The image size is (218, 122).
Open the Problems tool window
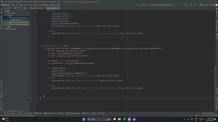tap(29, 113)
